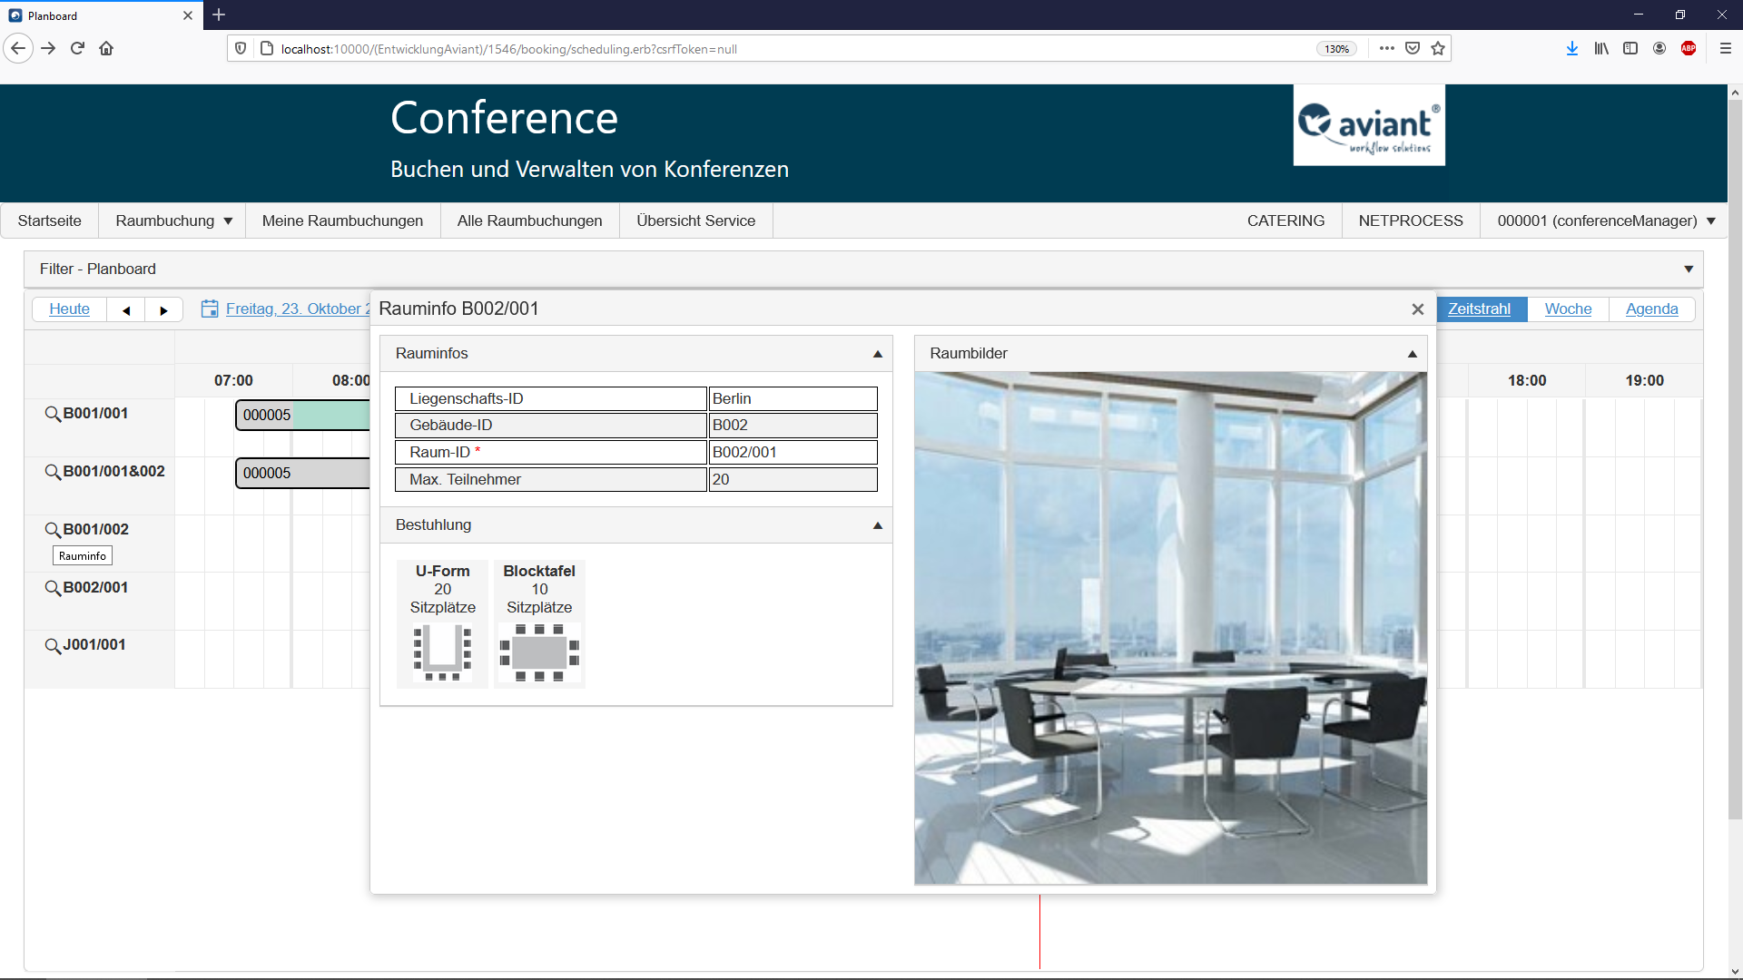Open the calendar date picker icon

210,309
